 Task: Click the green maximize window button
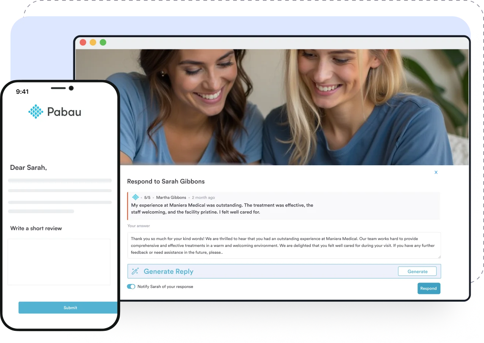103,42
